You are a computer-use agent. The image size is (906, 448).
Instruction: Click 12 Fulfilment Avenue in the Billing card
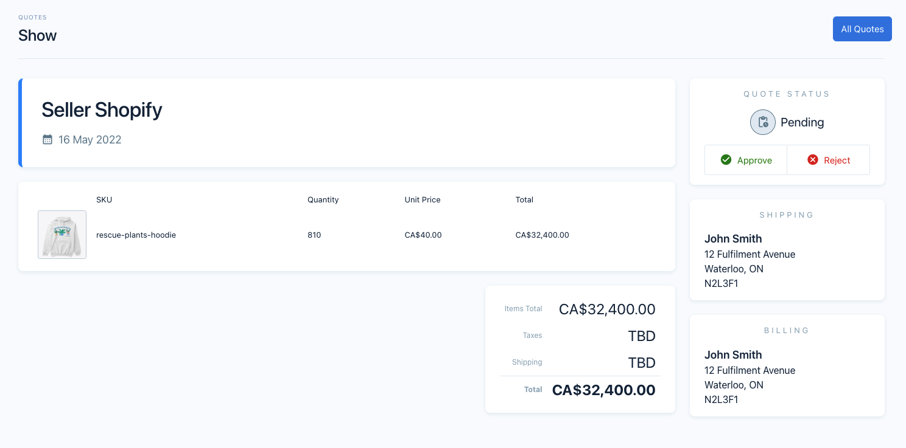[750, 370]
